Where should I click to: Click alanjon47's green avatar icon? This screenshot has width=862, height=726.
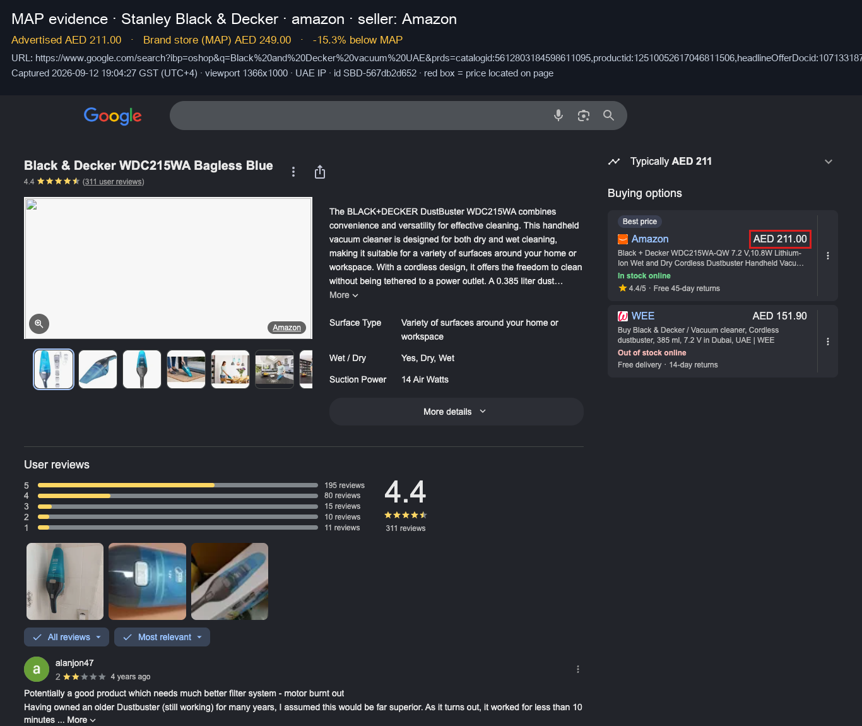tap(37, 669)
